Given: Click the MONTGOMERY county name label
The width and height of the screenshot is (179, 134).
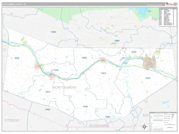Looking at the screenshot, I should point(65,87).
